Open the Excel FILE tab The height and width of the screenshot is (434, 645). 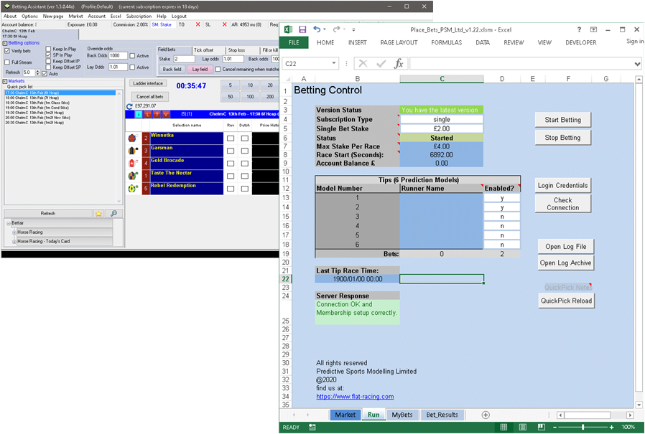pos(294,42)
